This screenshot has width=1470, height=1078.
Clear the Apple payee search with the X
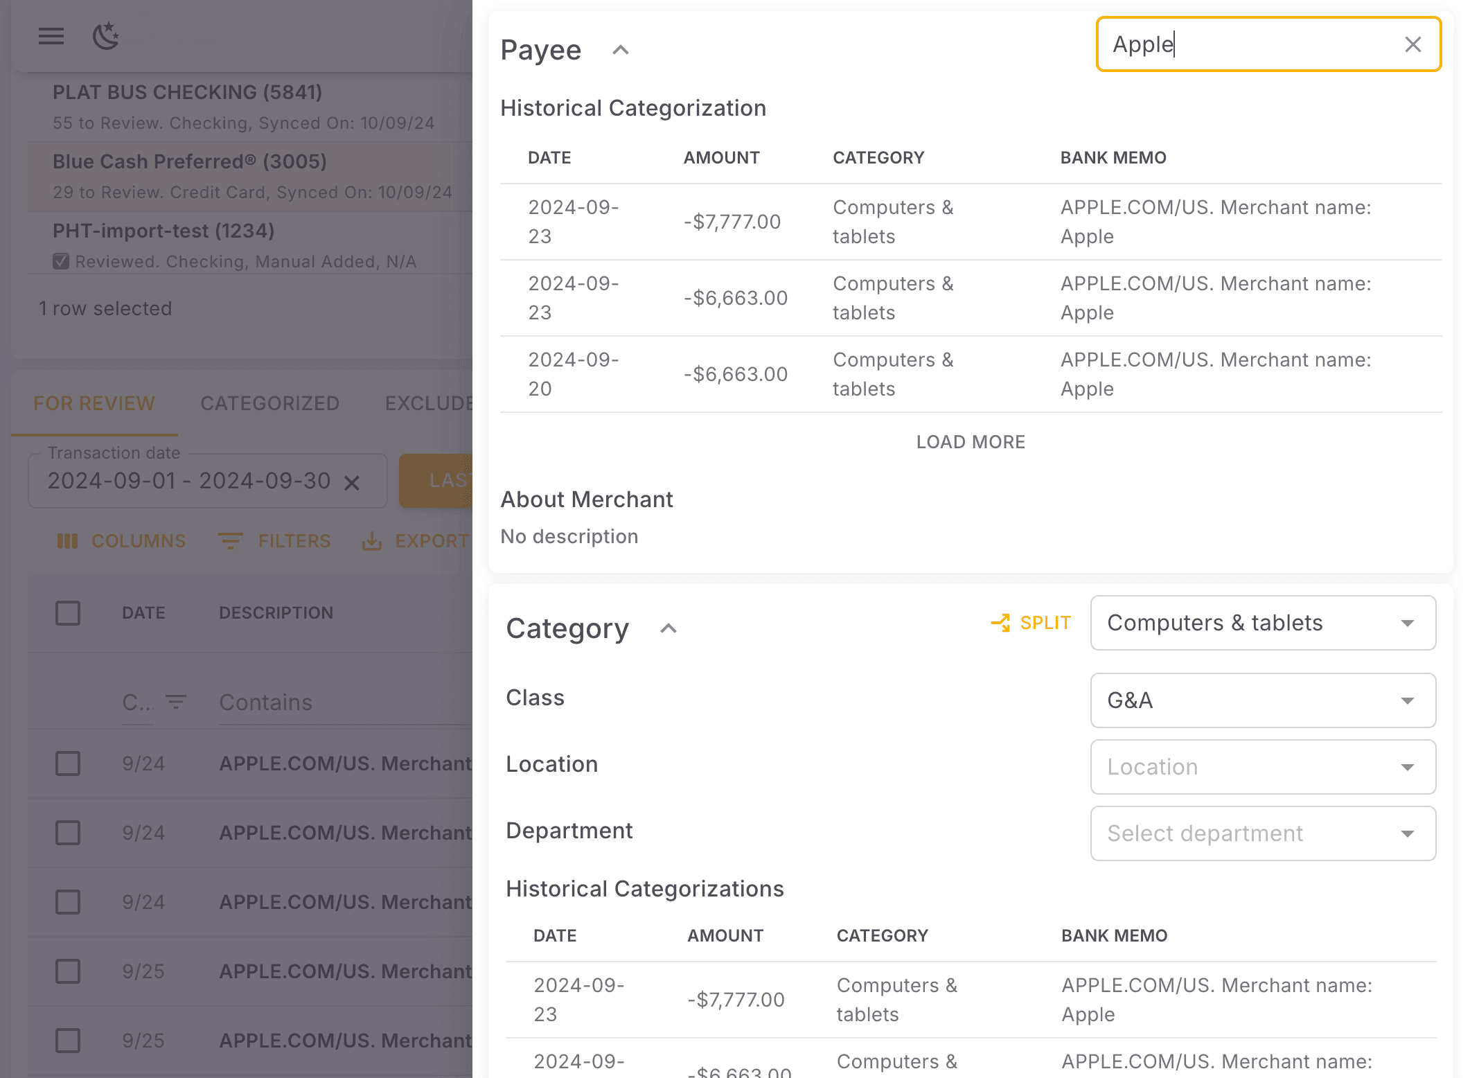click(x=1413, y=44)
